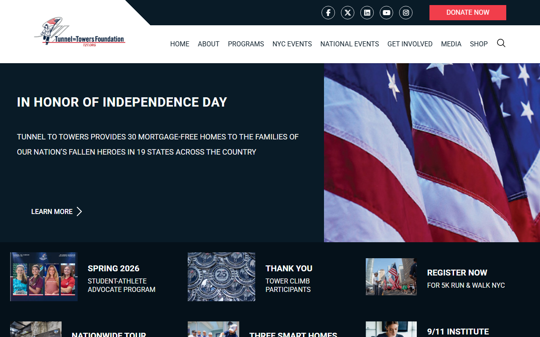Open the LinkedIn social icon
The width and height of the screenshot is (540, 337).
point(367,13)
